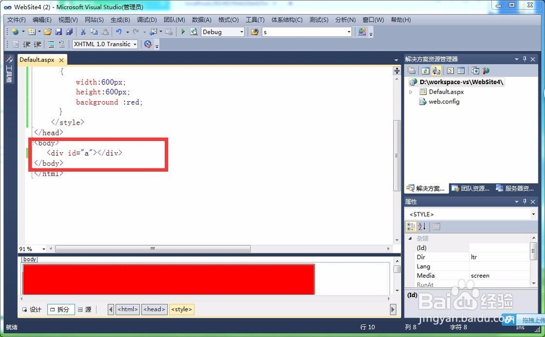545x337 pixels.
Task: Open the 工具(T) menu
Action: (255, 20)
